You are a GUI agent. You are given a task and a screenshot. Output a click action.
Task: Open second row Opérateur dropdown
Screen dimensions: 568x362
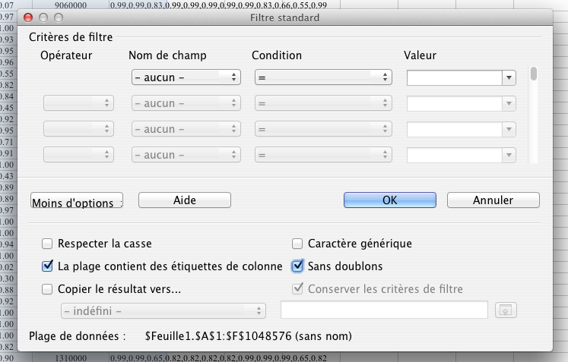(79, 103)
